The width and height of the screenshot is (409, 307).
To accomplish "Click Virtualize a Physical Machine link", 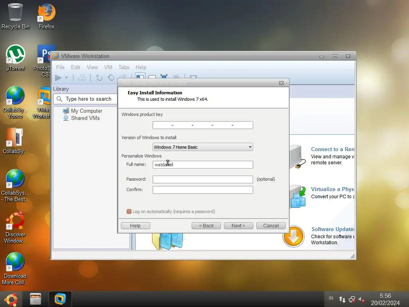I will (332, 189).
